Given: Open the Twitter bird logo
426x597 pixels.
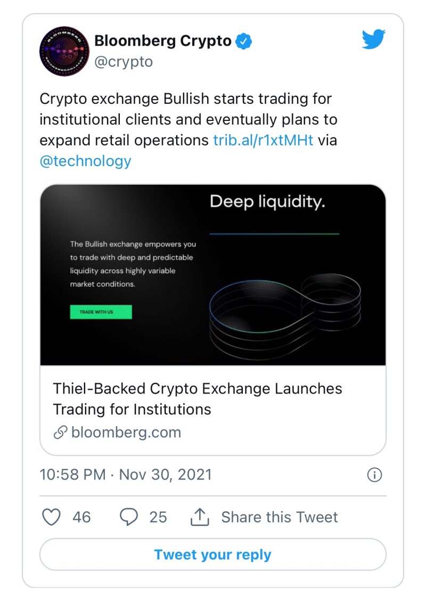Looking at the screenshot, I should click(x=373, y=40).
